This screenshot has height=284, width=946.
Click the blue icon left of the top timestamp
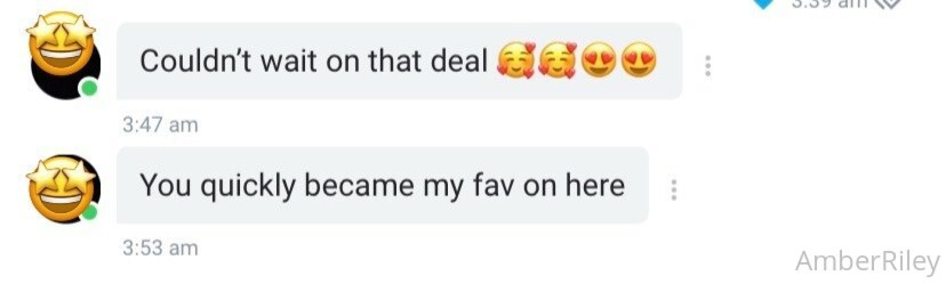tap(763, 4)
